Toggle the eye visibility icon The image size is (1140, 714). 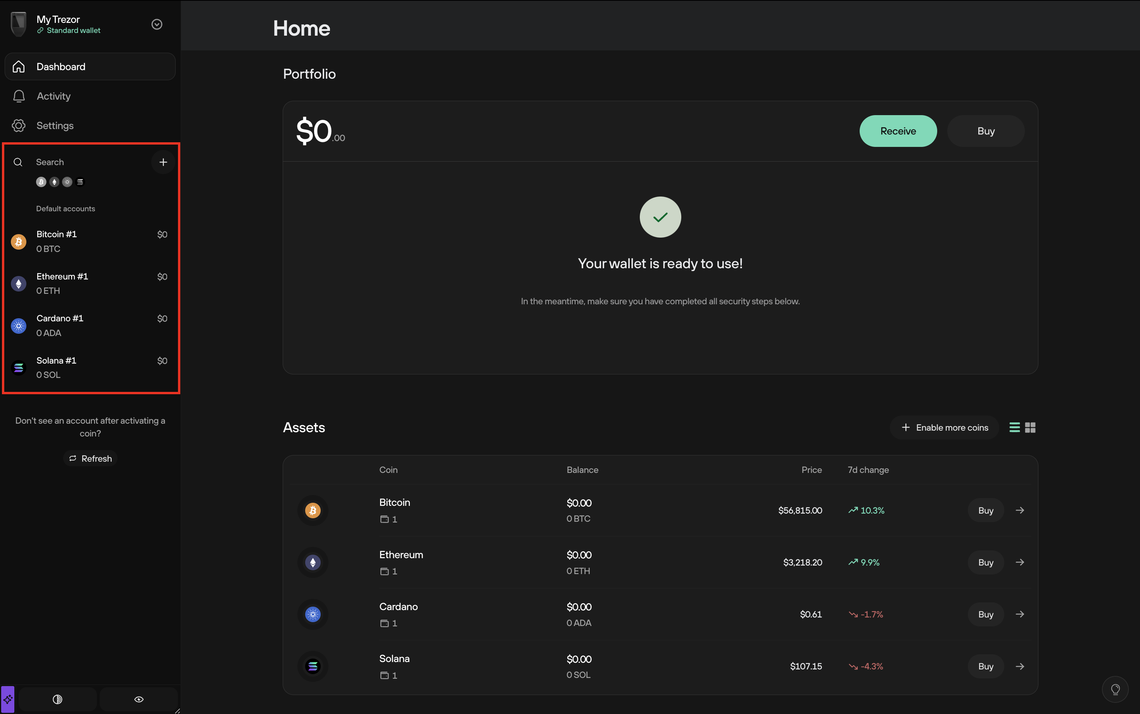pyautogui.click(x=138, y=699)
